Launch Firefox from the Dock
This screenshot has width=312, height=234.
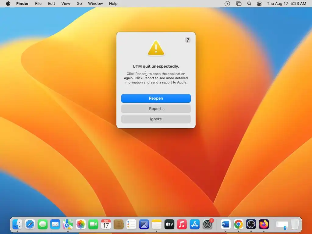click(264, 225)
